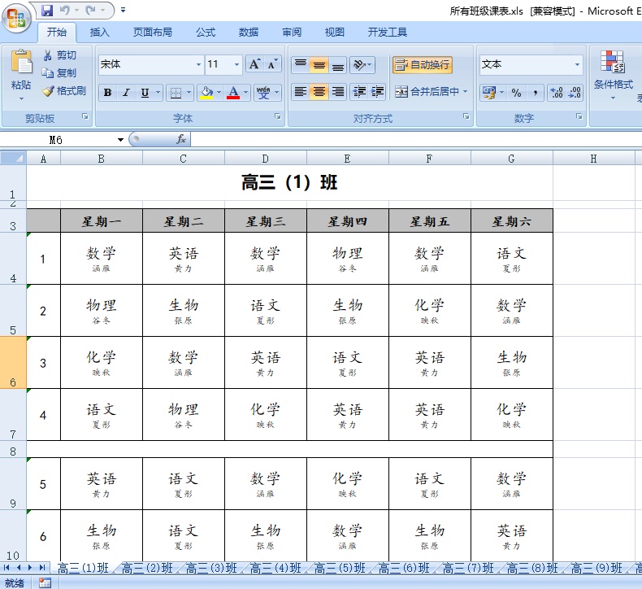Screen dimensions: 642x589
Task: Jump to the first sheet tab arrow
Action: click(7, 568)
